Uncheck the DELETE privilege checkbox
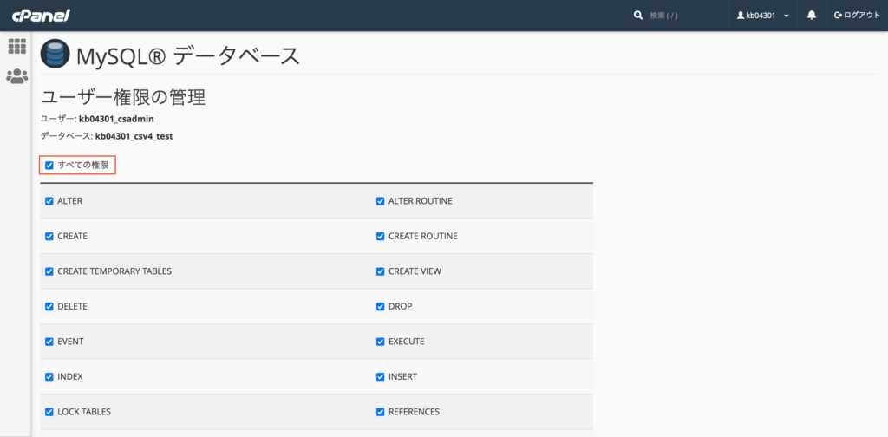888x437 pixels. pos(49,306)
